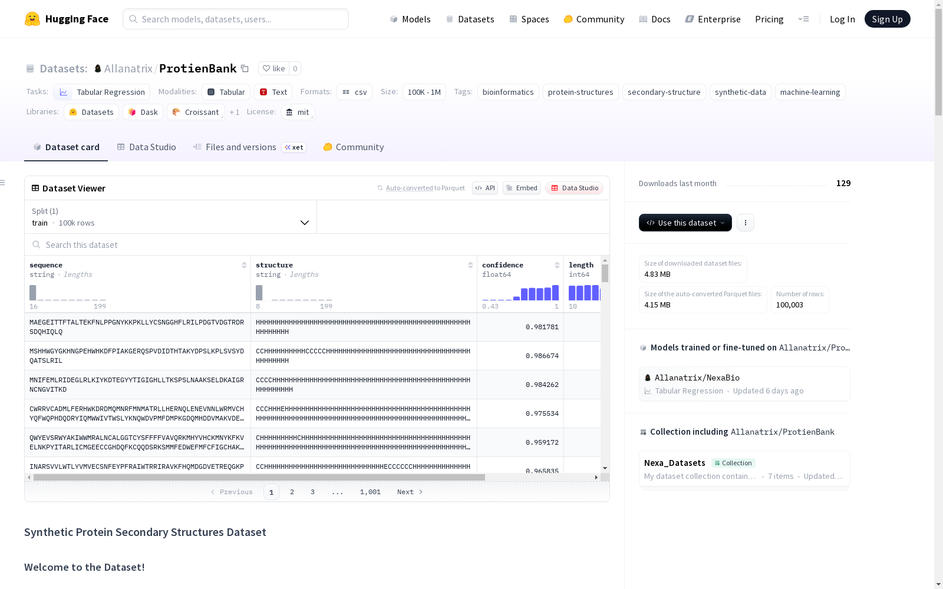Open the Nexa_Datasets collection
This screenshot has height=589, width=943.
tap(744, 469)
